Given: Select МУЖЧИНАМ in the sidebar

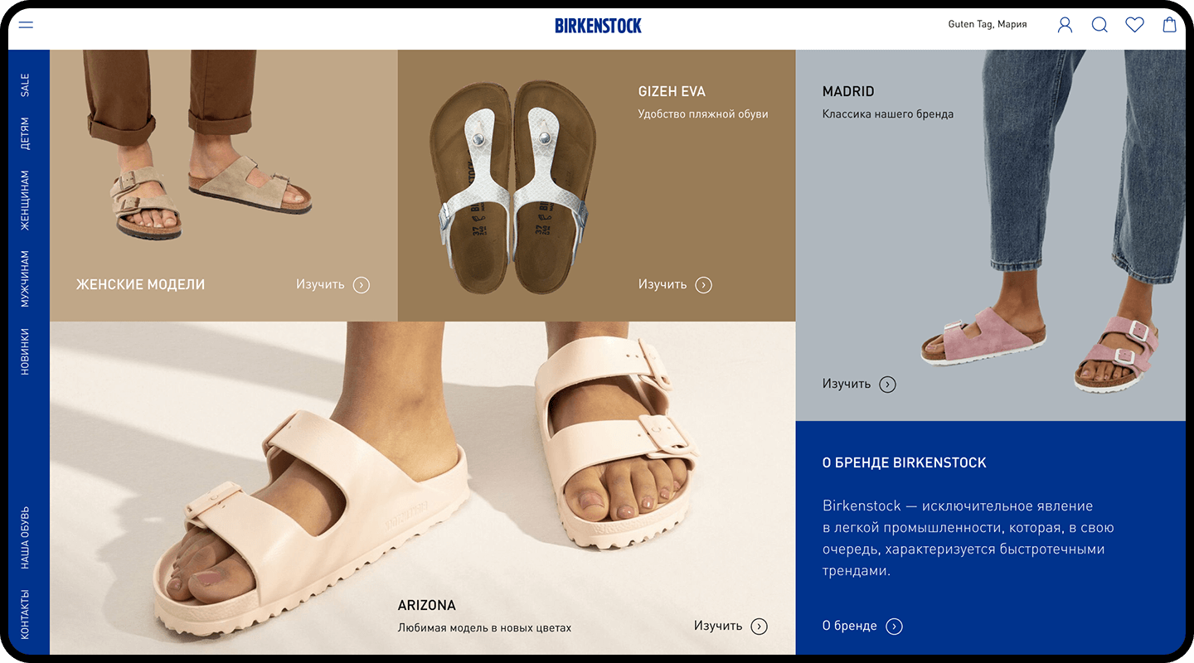Looking at the screenshot, I should click(x=25, y=278).
